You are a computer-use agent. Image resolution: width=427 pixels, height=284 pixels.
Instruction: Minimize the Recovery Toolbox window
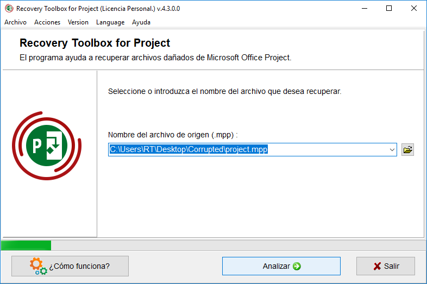point(365,9)
